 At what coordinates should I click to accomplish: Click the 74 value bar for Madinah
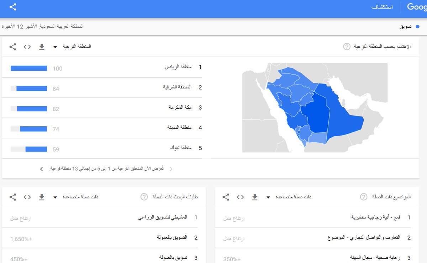click(x=29, y=129)
